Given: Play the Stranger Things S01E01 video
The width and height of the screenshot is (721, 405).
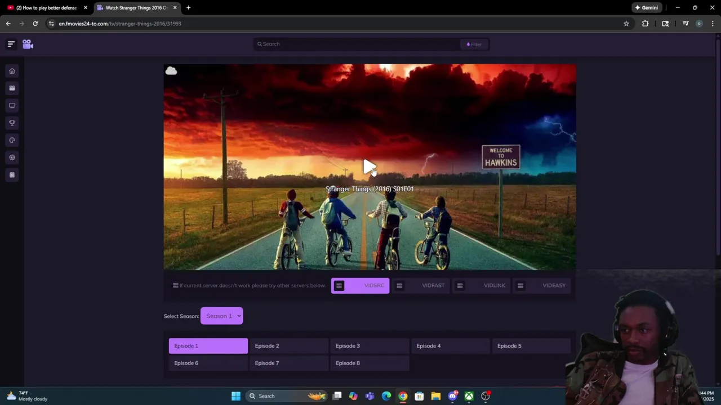Looking at the screenshot, I should click(x=370, y=167).
